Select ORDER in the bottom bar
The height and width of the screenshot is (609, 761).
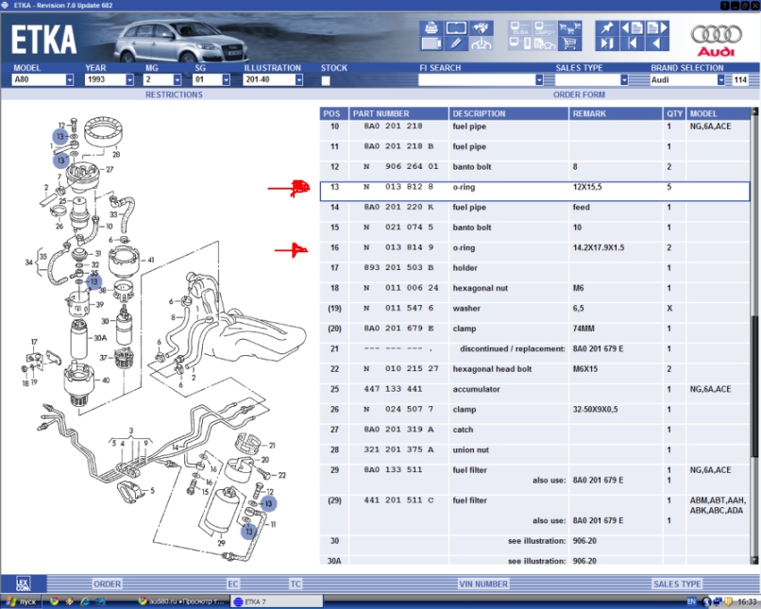108,584
